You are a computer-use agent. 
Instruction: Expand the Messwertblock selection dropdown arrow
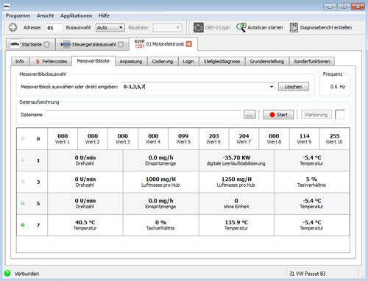272,87
